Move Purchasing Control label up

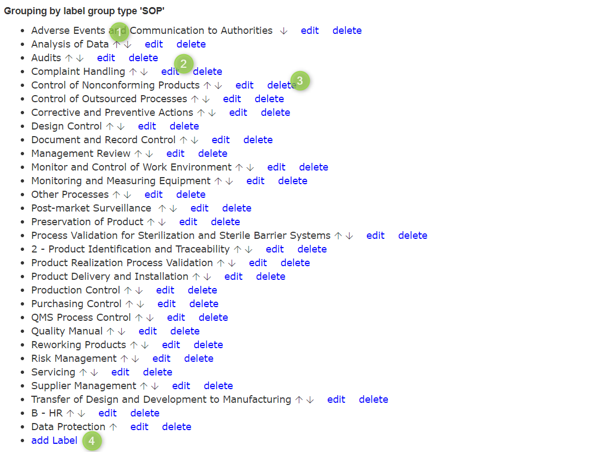(129, 304)
